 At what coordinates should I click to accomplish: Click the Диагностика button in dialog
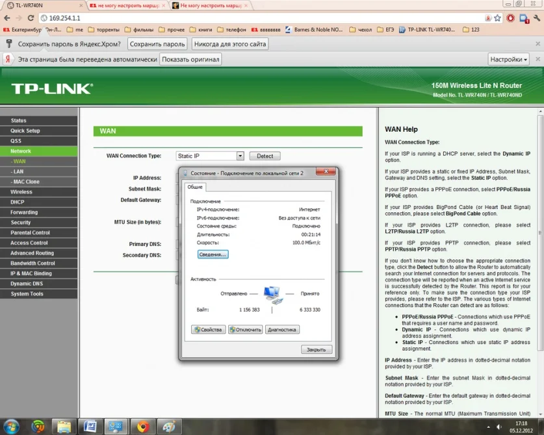[x=281, y=330]
